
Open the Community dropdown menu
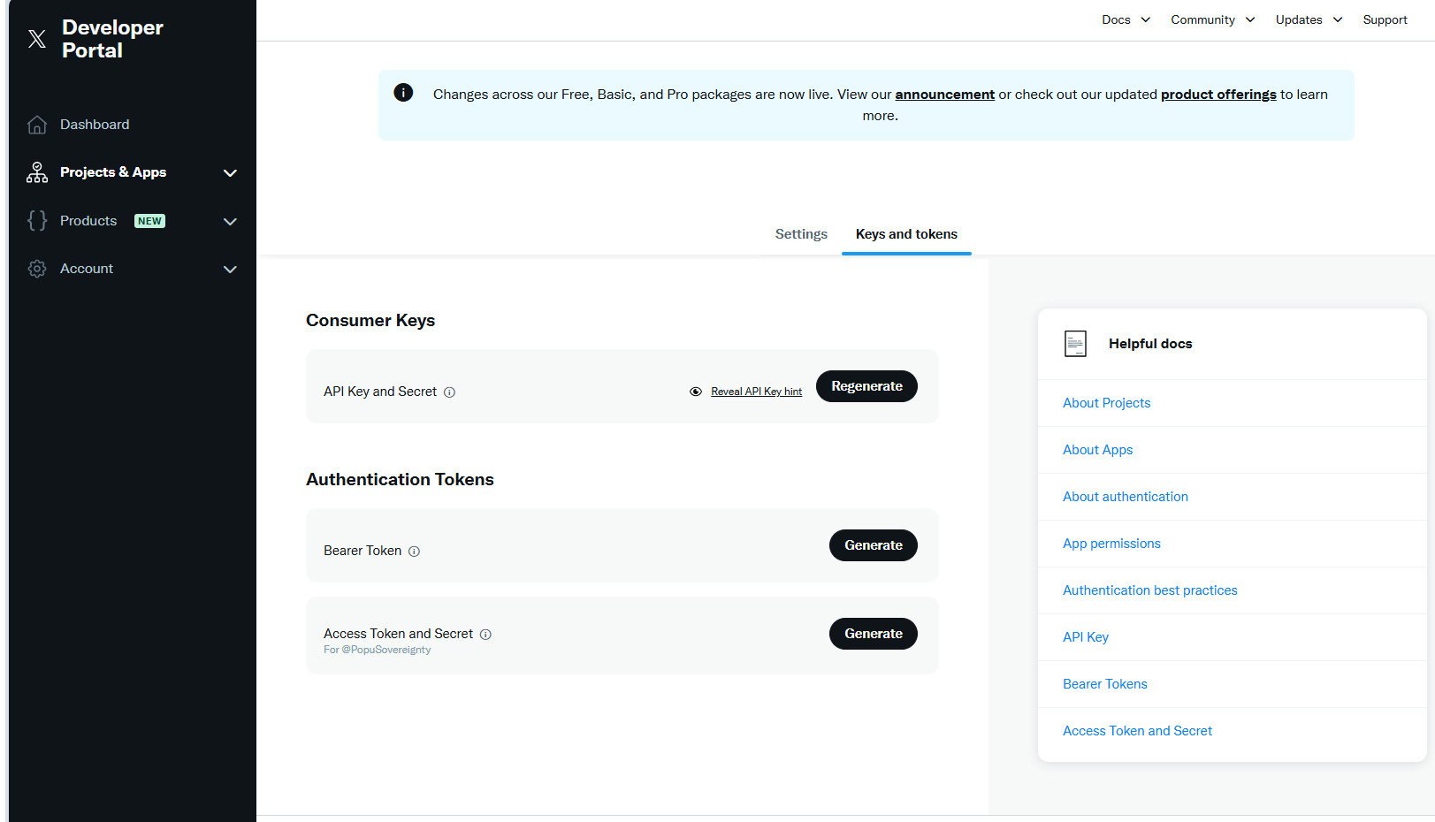click(1212, 19)
